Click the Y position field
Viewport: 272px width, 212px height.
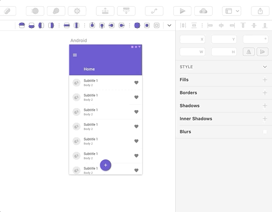click(224, 39)
